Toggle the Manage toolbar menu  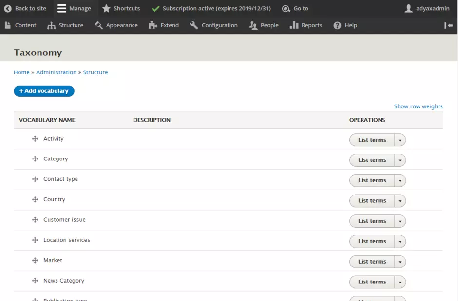click(74, 8)
